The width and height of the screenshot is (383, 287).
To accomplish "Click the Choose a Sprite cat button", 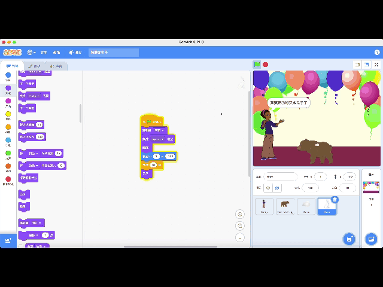I will click(x=349, y=239).
